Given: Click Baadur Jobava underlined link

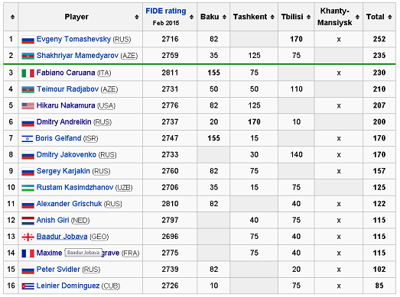Looking at the screenshot, I should coord(62,237).
